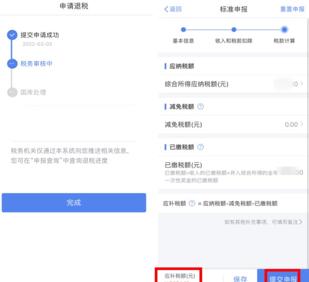The height and width of the screenshot is (282, 309).
Task: Expand the 减免税额(元) row showing 0.00
Action: (x=233, y=124)
